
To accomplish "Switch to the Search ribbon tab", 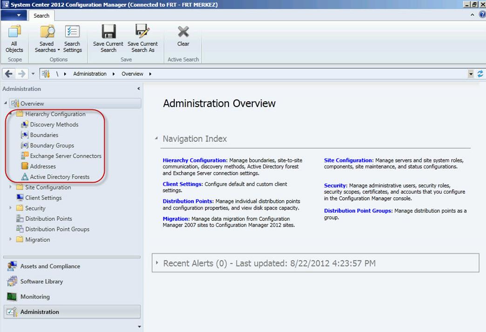I will 41,15.
